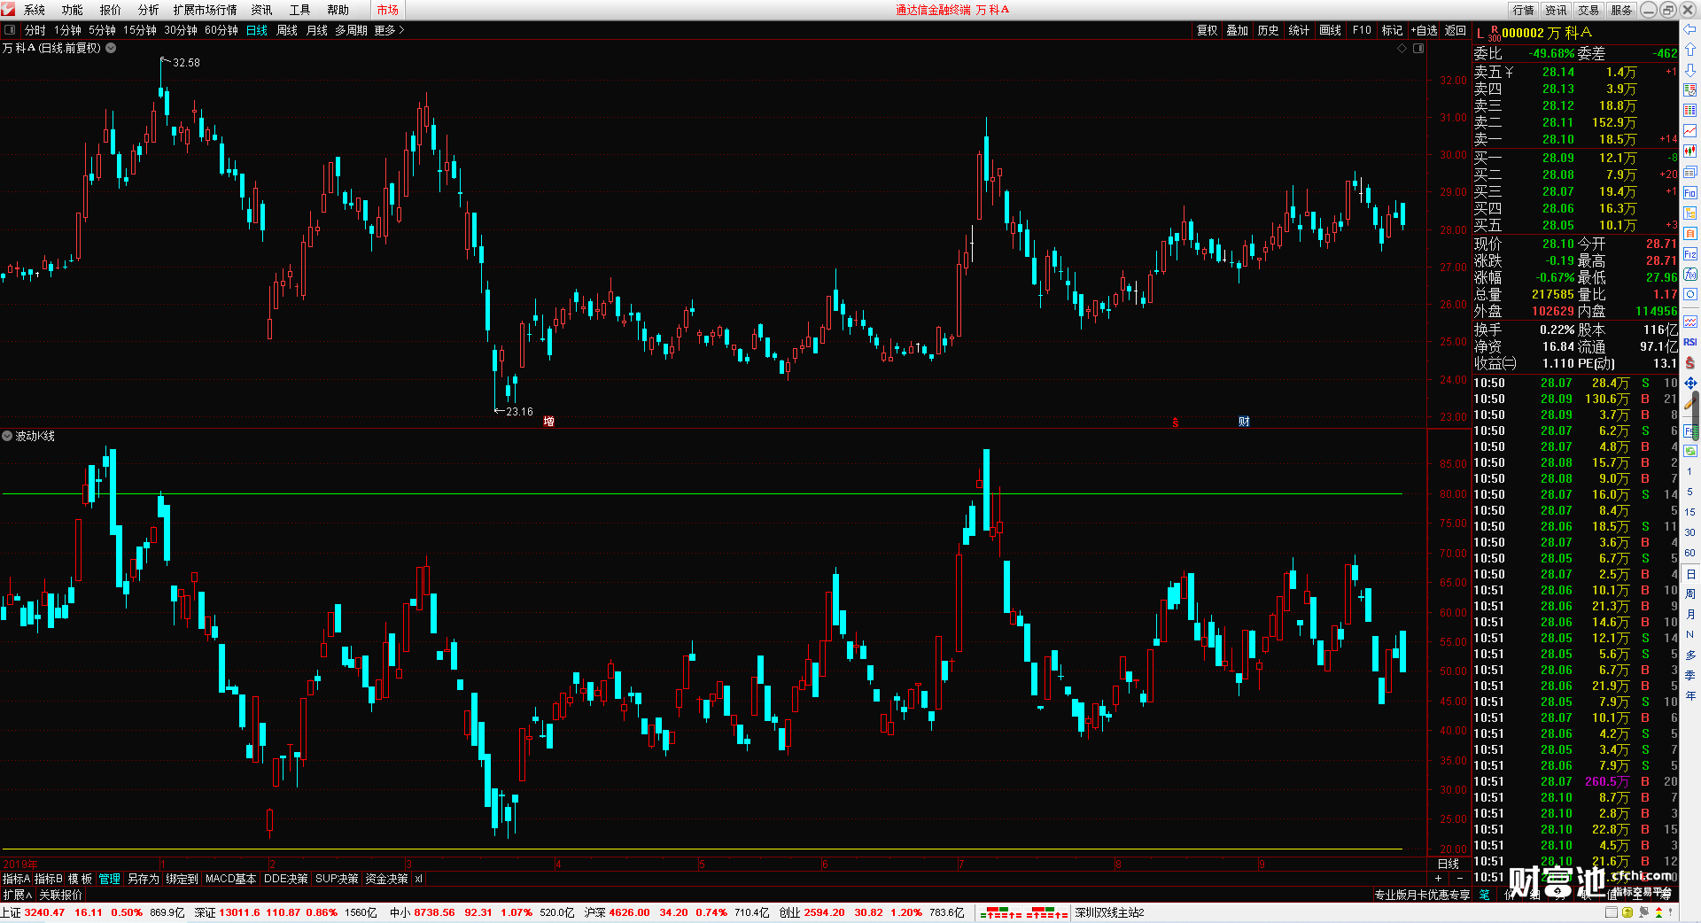
Task: Click the 返回 return button
Action: tap(1456, 30)
